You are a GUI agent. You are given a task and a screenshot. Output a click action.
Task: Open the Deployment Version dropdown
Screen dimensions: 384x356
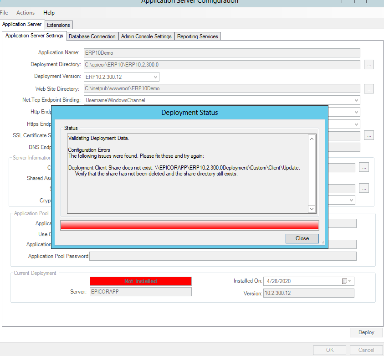[x=155, y=77]
